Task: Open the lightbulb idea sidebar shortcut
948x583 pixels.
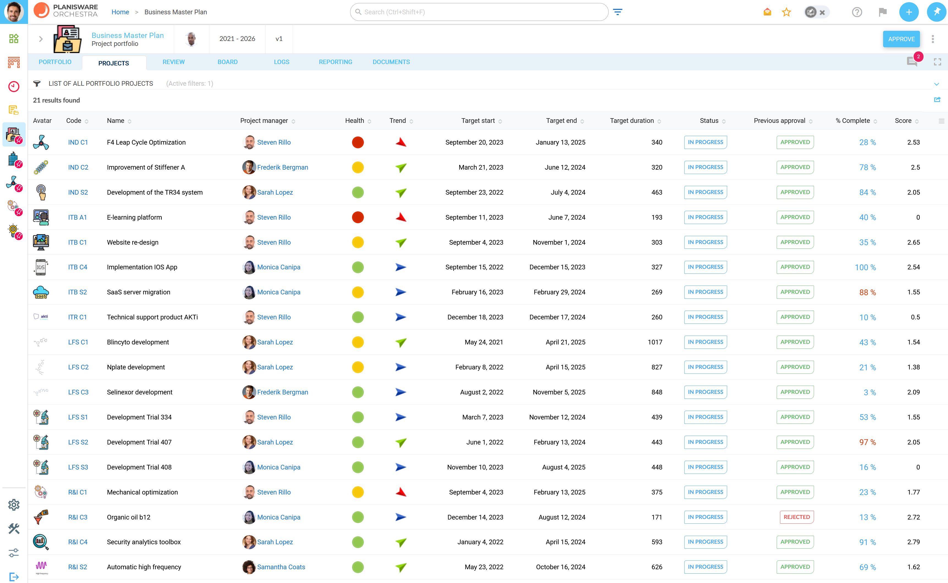Action: coord(14,231)
